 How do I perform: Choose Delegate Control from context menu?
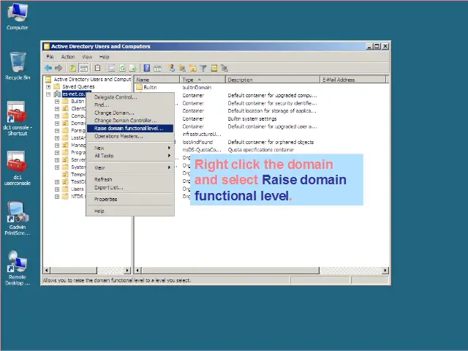[130, 97]
